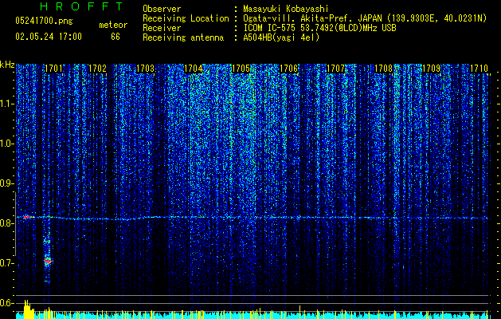This screenshot has width=501, height=319.
Task: Click the 1709 time marker
Action: click(x=432, y=69)
